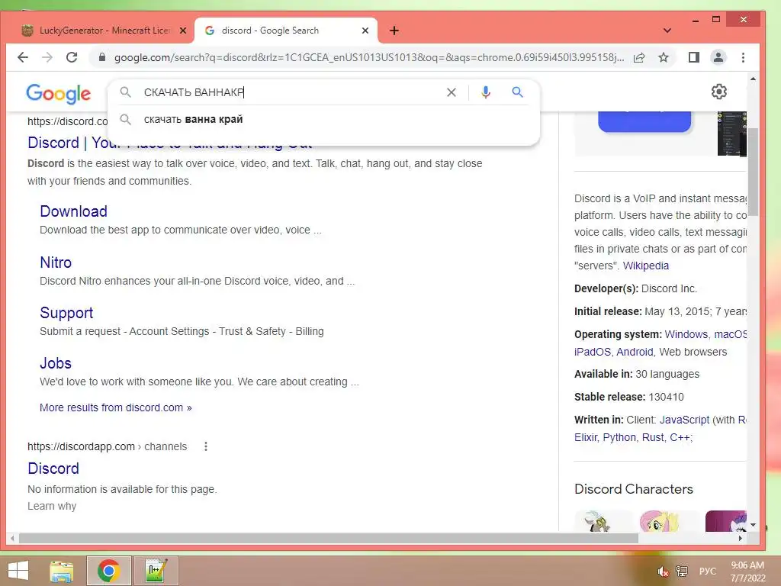Viewport: 781px width, 586px height.
Task: Open the Elixir language link
Action: tap(585, 437)
